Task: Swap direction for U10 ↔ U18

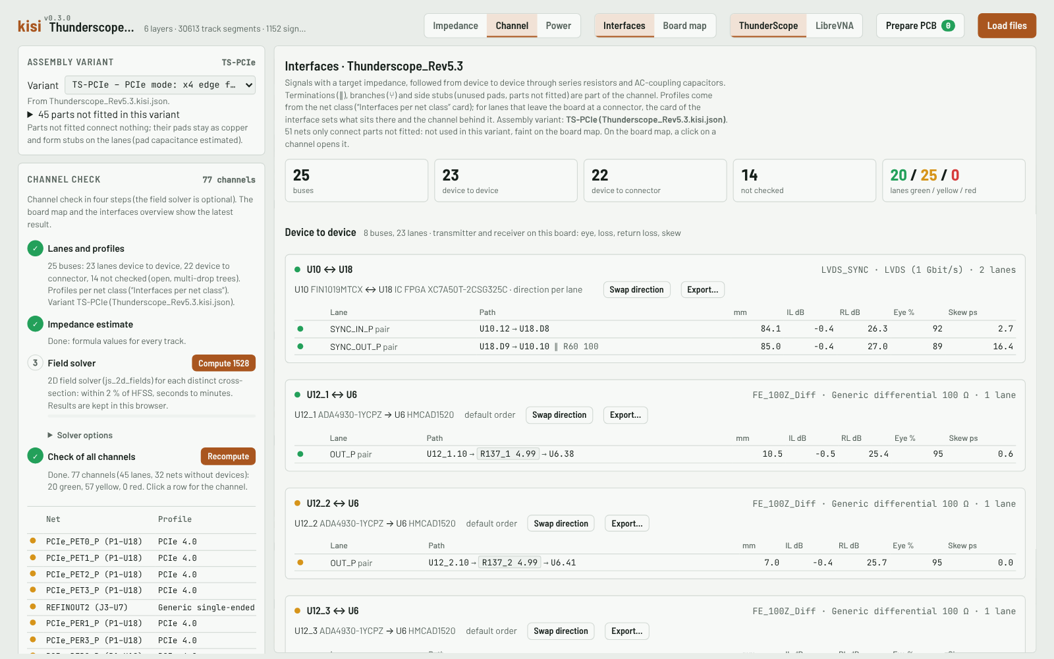Action: [x=636, y=290]
